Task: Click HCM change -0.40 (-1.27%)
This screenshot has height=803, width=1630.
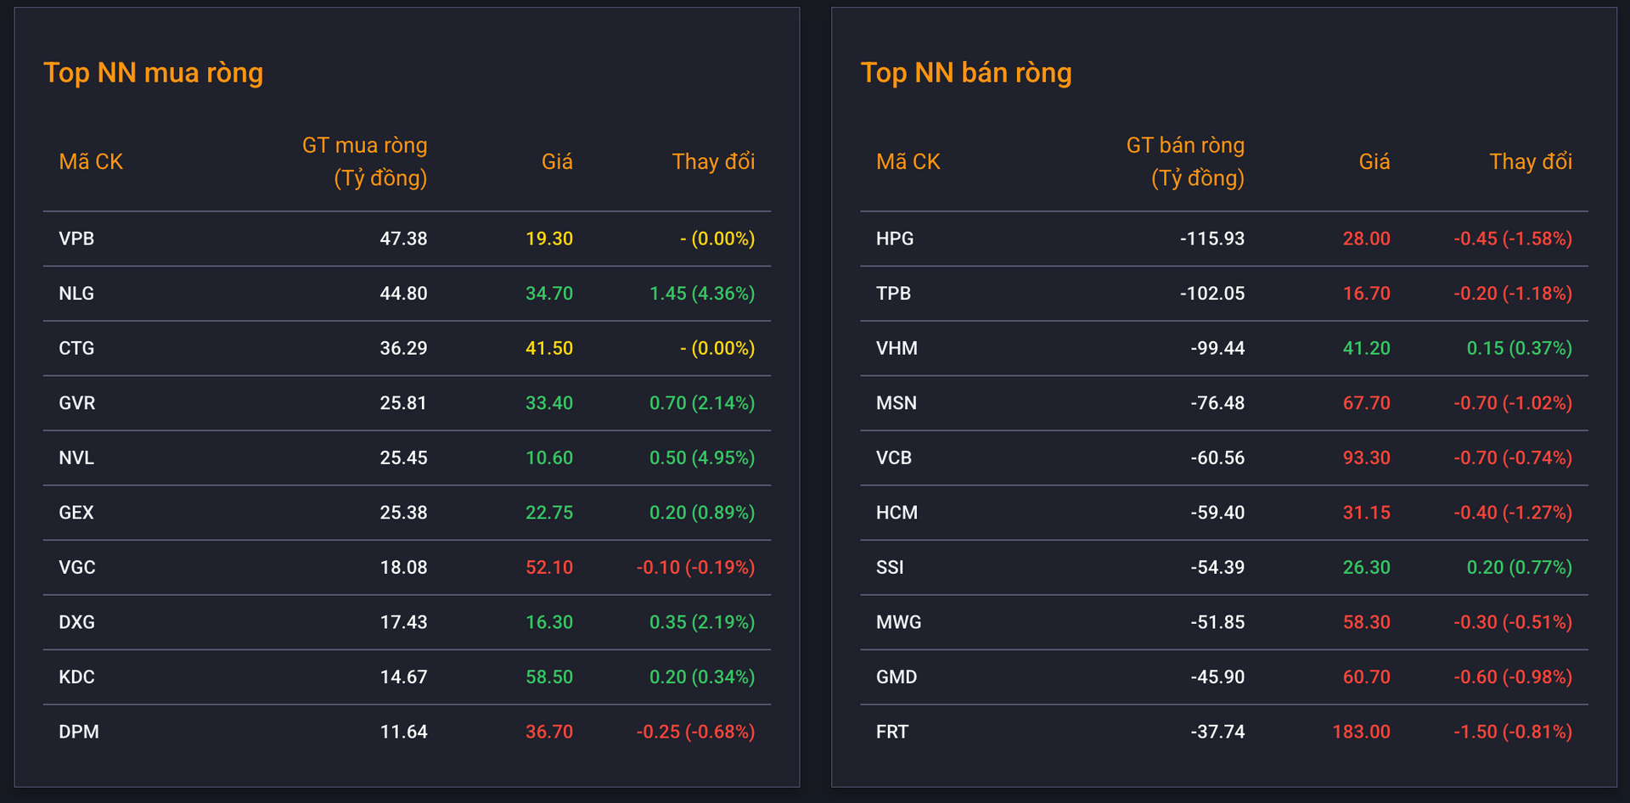Action: (1513, 513)
